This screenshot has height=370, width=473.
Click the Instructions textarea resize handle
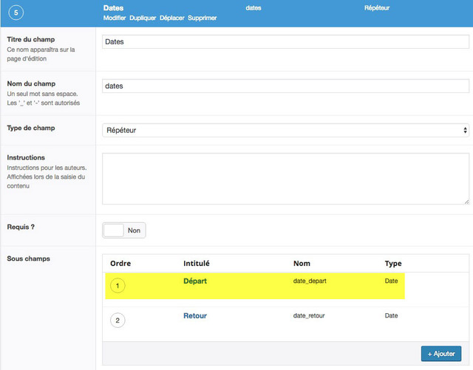[466, 202]
